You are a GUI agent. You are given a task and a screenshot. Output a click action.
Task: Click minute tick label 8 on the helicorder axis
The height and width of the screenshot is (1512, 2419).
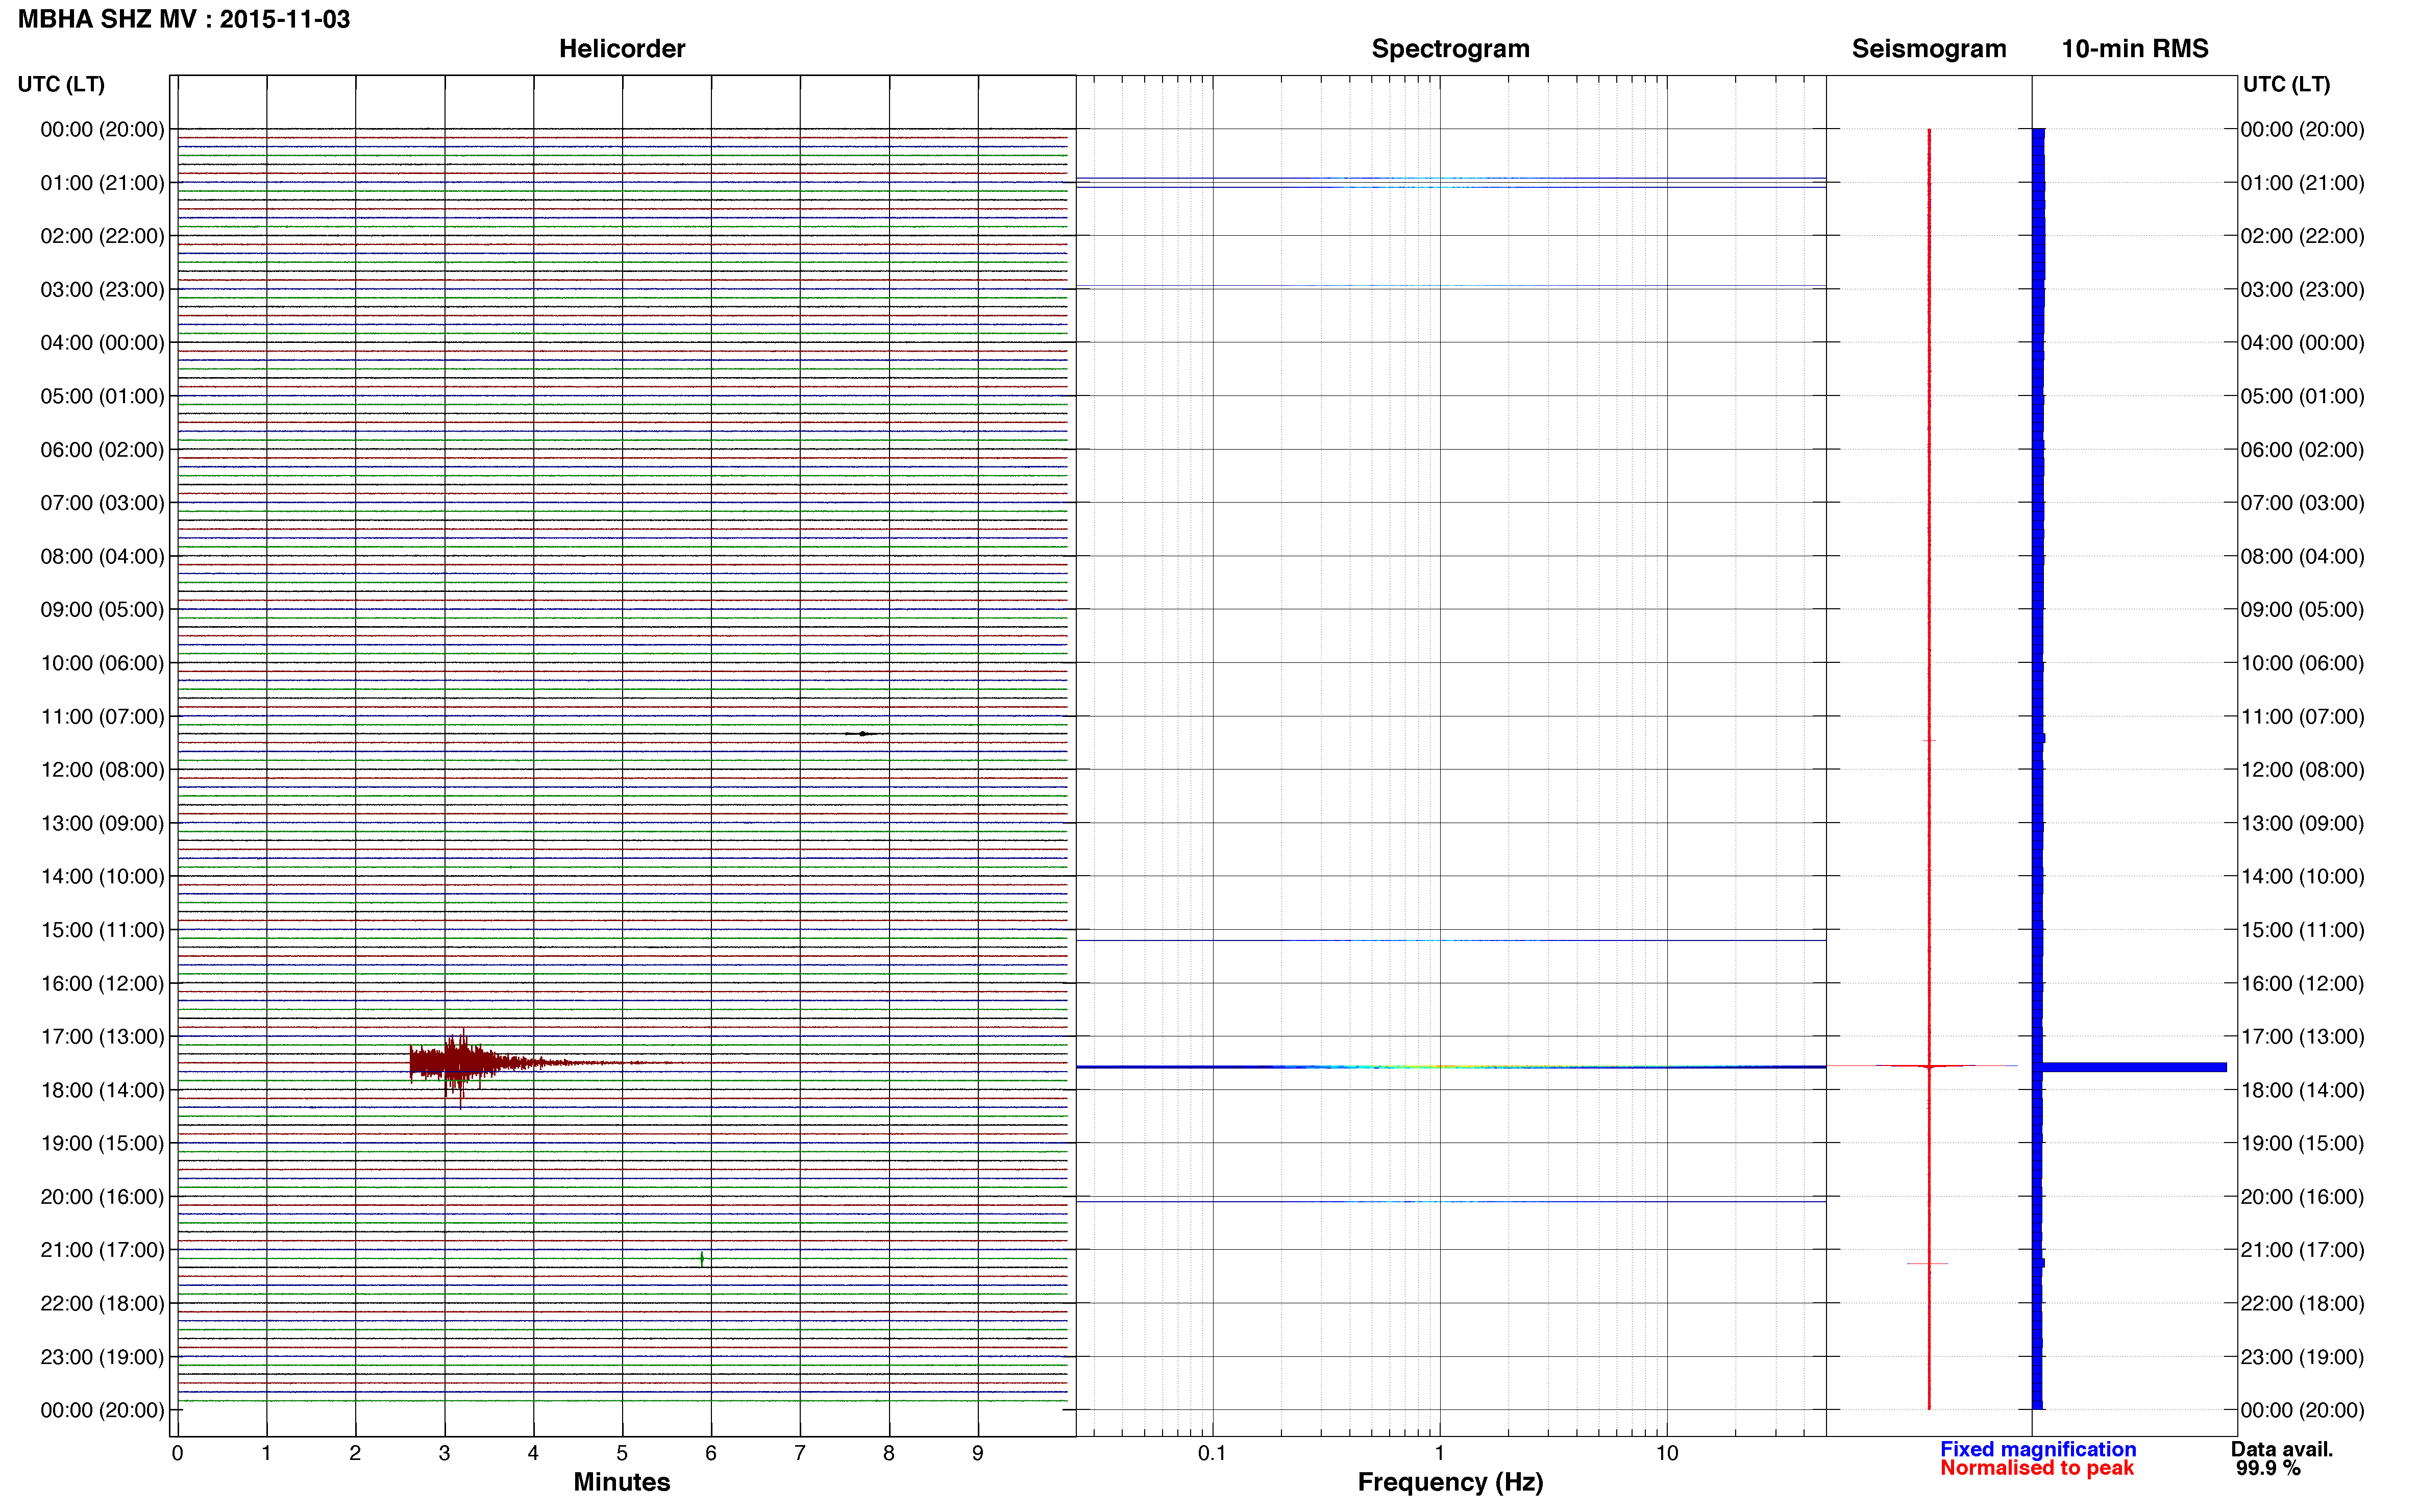tap(889, 1453)
